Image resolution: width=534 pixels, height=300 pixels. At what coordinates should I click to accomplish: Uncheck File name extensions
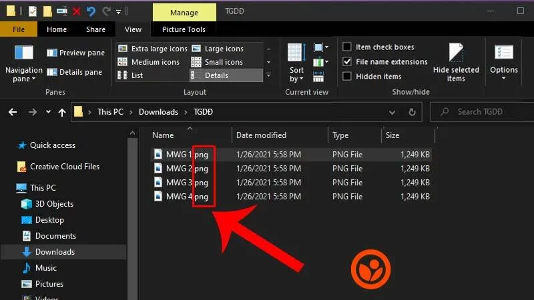pos(346,61)
